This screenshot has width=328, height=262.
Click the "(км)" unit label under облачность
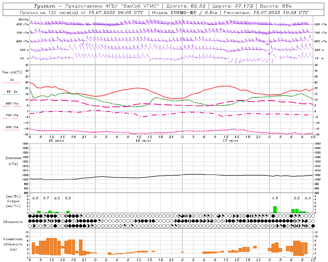click(x=13, y=249)
